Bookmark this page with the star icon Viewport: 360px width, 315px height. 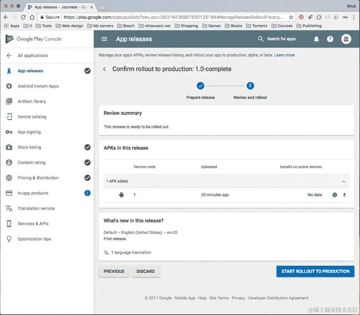(291, 17)
